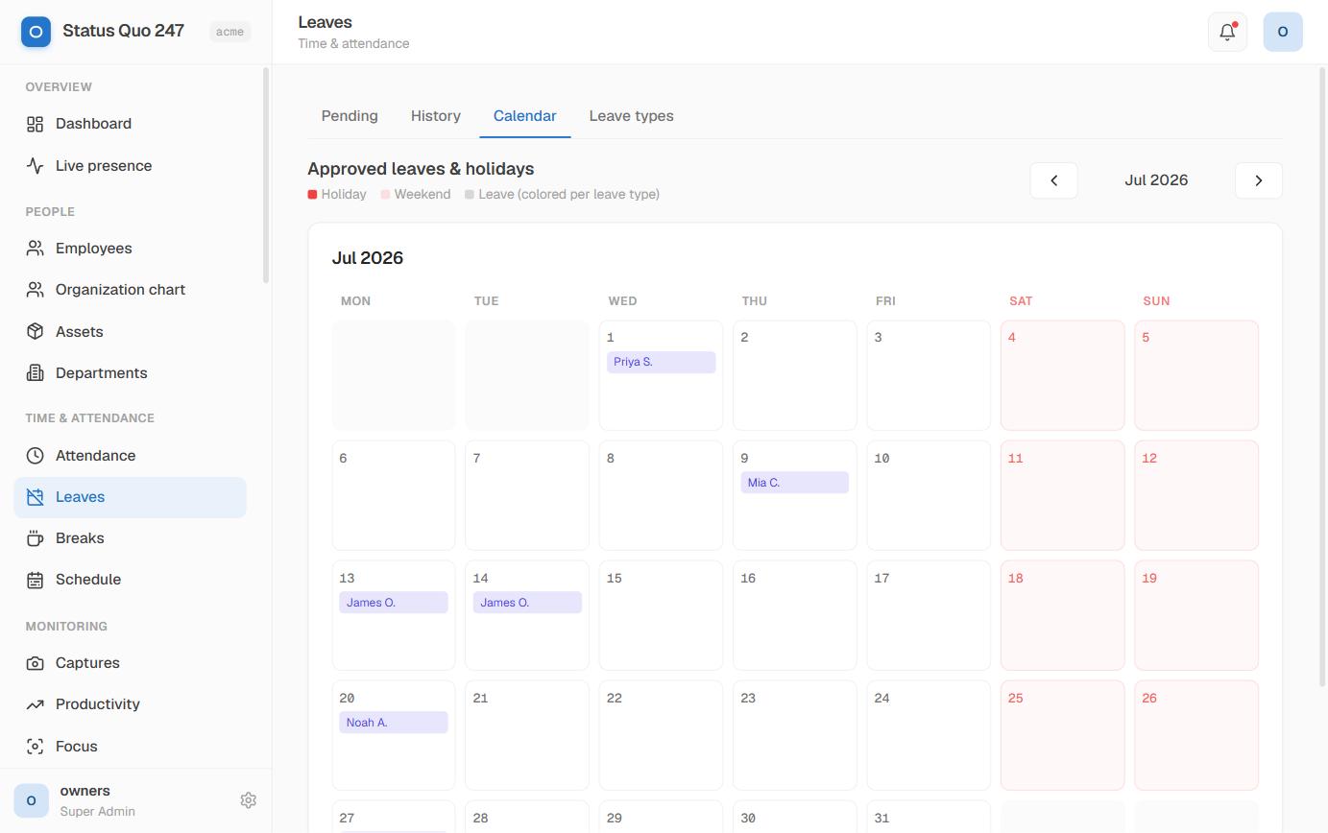
Task: Open the Assets section
Action: (131, 331)
